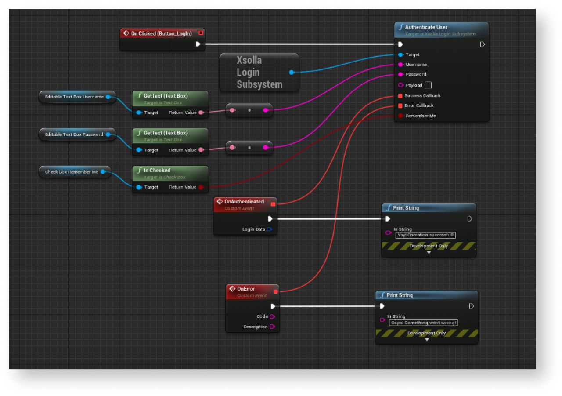The width and height of the screenshot is (562, 396).
Task: Select the Check Box Remember Me variable node
Action: point(71,172)
